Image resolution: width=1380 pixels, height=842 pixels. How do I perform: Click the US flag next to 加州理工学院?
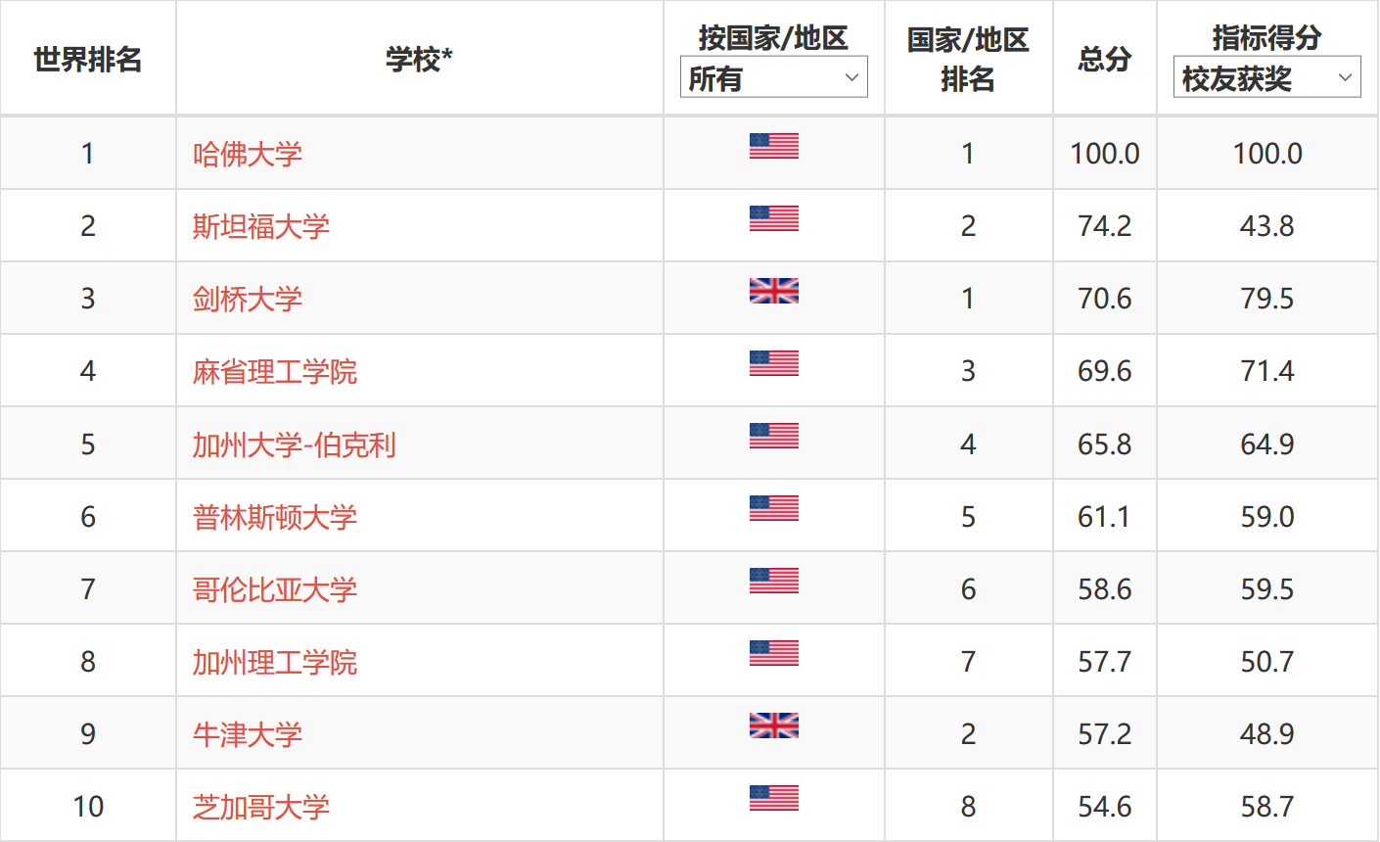coord(773,653)
